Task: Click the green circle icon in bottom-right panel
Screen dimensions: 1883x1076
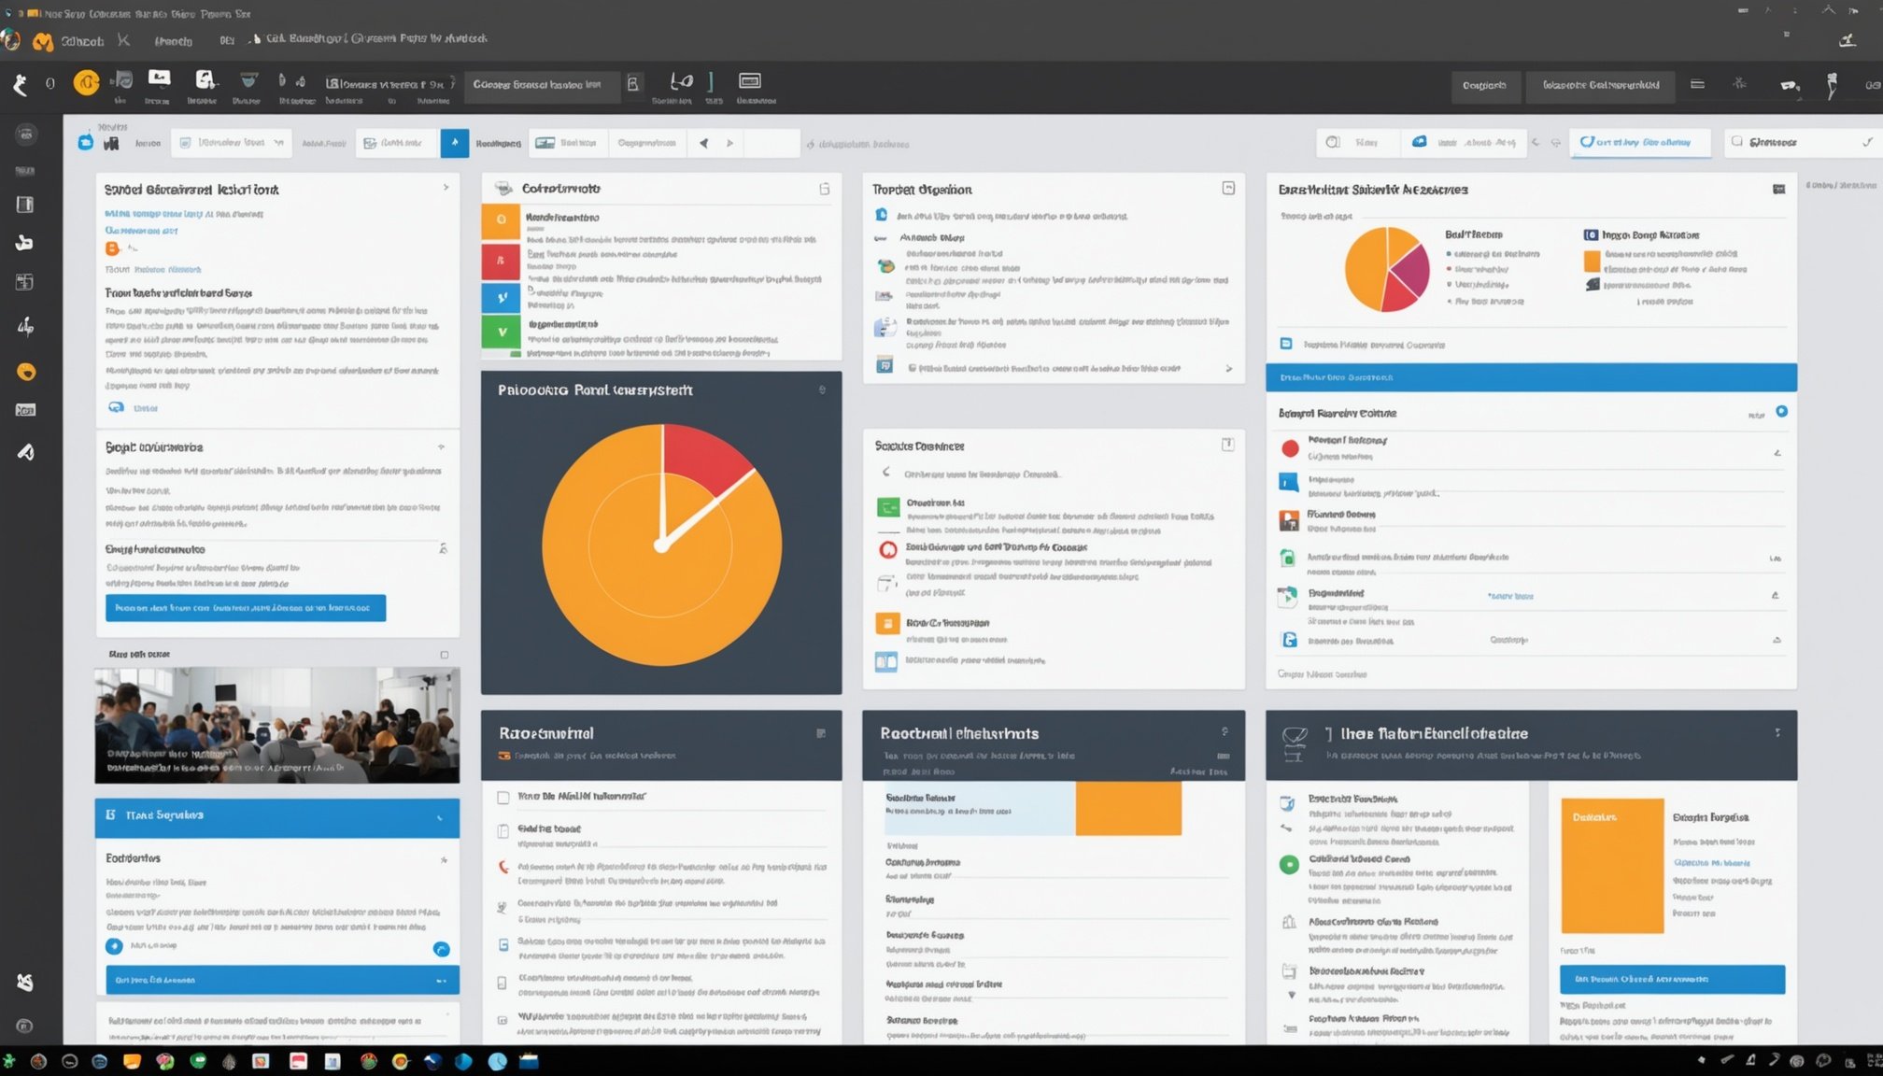Action: pyautogui.click(x=1289, y=864)
